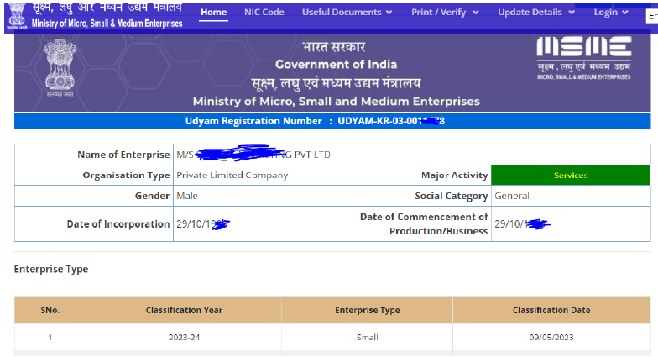Click the Small enterprise type cell
This screenshot has width=658, height=357.
(x=368, y=338)
